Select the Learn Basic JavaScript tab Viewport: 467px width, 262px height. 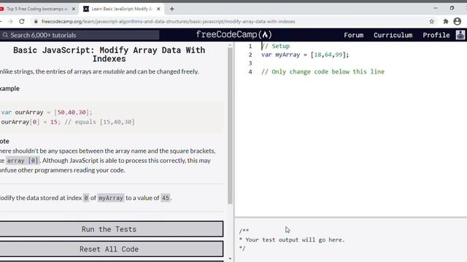point(122,9)
